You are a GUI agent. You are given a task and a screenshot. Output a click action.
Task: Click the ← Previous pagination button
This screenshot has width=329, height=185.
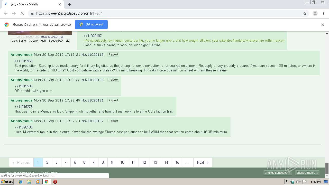click(21, 162)
